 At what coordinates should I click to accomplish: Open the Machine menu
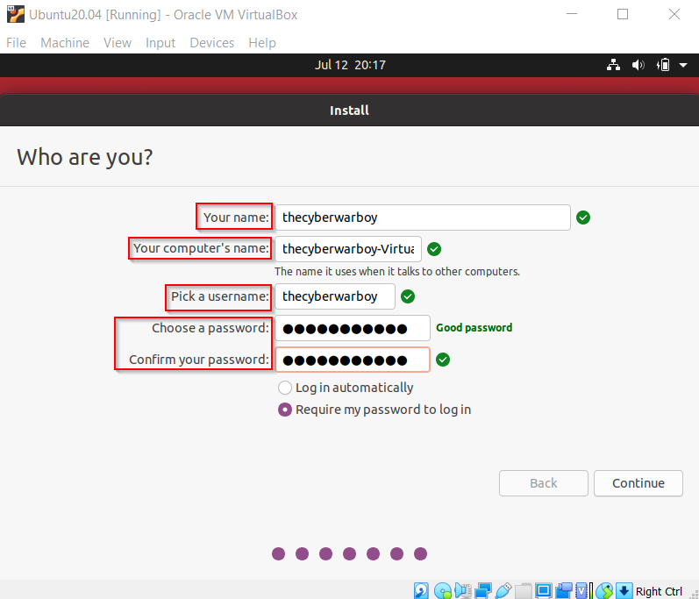pos(65,43)
